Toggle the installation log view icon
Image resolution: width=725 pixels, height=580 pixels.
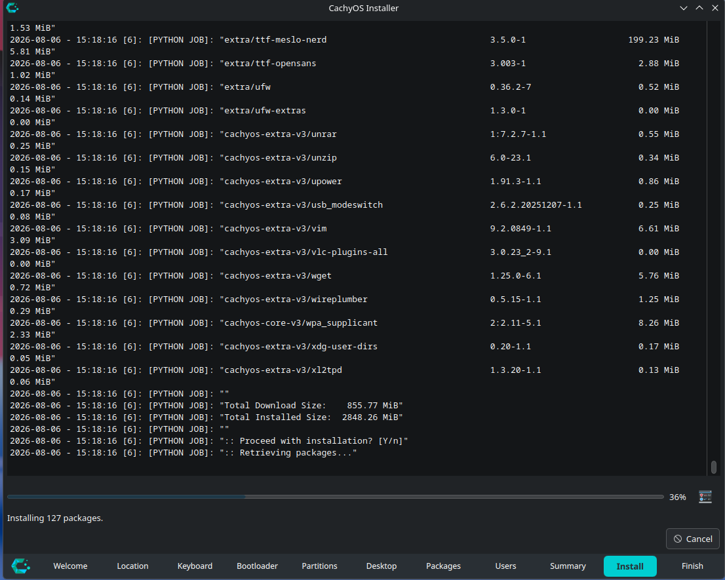[705, 497]
